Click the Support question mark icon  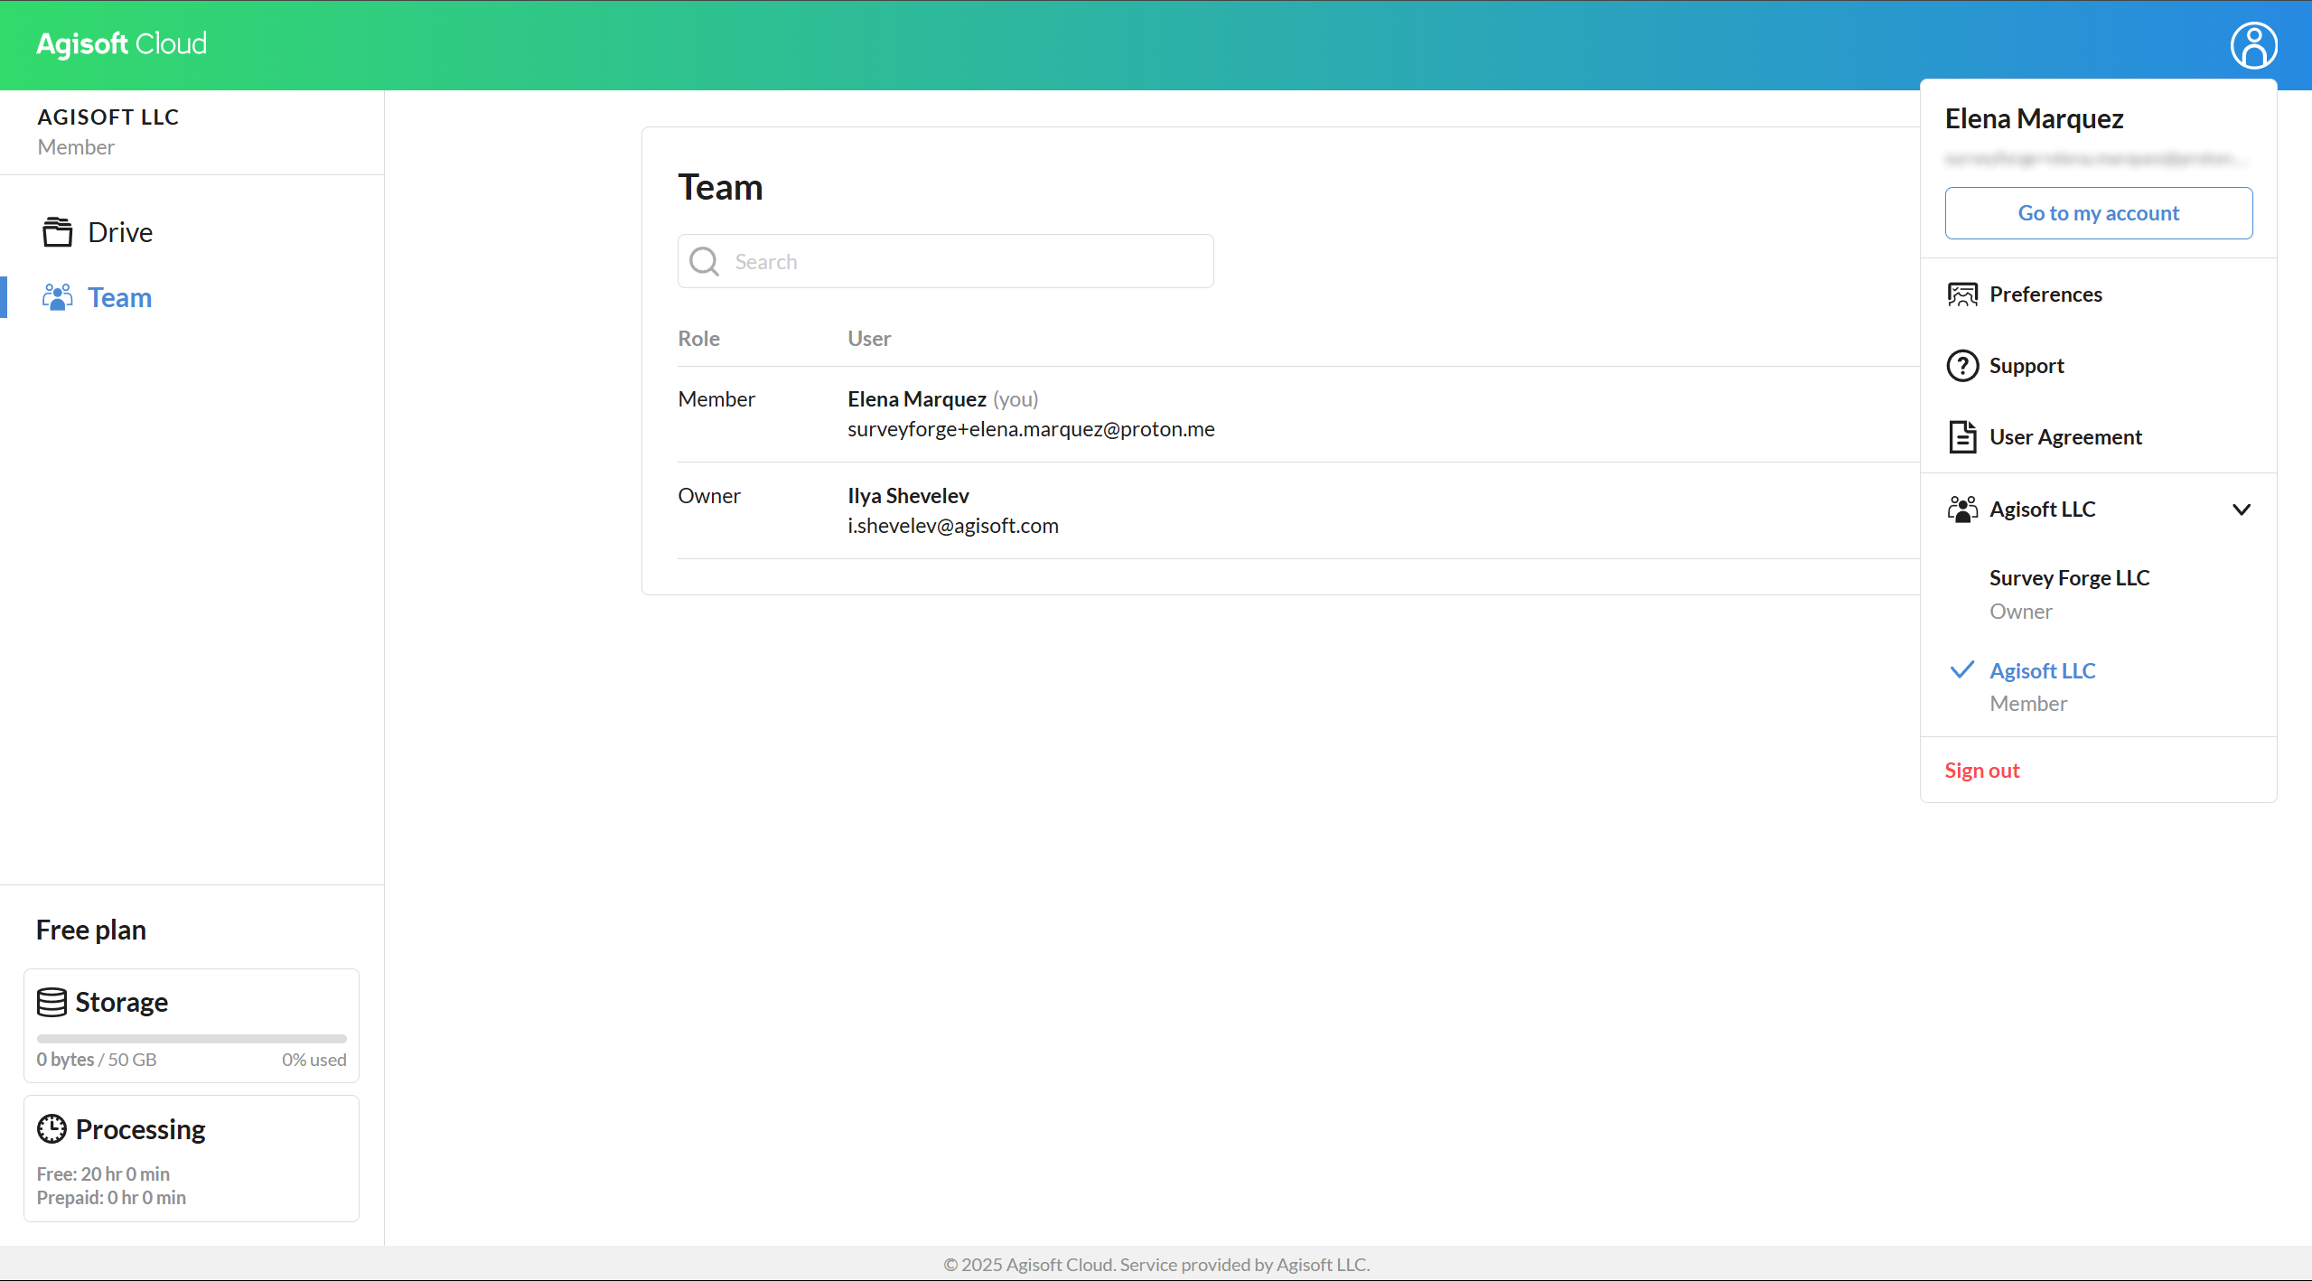(x=1962, y=366)
